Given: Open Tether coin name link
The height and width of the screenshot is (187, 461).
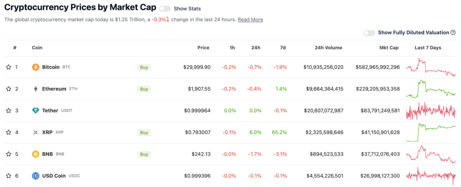Looking at the screenshot, I should (50, 111).
